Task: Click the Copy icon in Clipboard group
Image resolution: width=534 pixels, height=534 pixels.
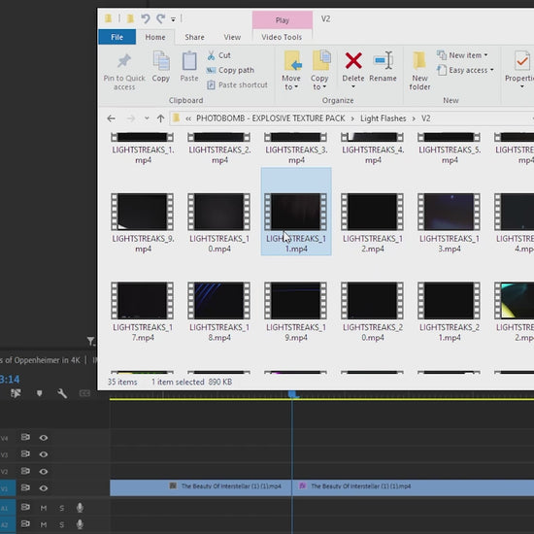Action: [161, 60]
